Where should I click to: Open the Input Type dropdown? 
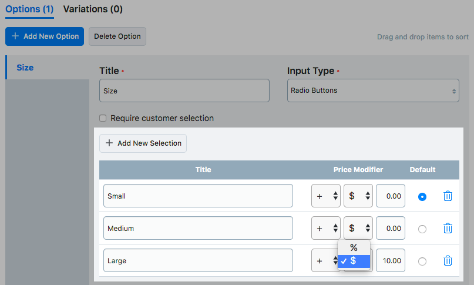point(372,91)
